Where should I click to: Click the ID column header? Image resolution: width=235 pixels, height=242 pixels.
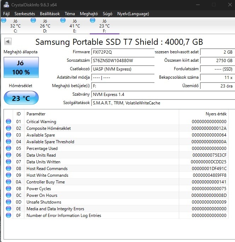click(18, 114)
